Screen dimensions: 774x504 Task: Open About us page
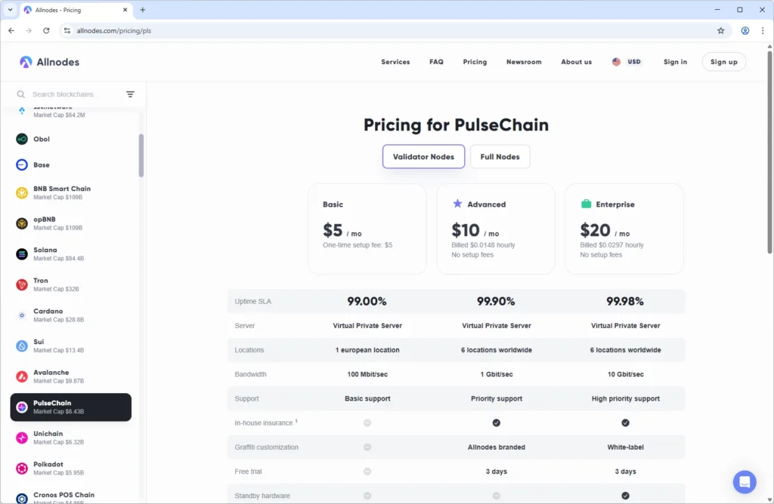click(x=576, y=62)
